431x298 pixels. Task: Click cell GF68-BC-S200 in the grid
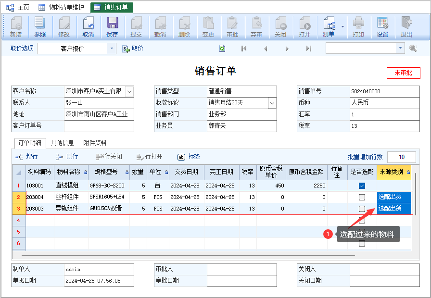pyautogui.click(x=109, y=186)
